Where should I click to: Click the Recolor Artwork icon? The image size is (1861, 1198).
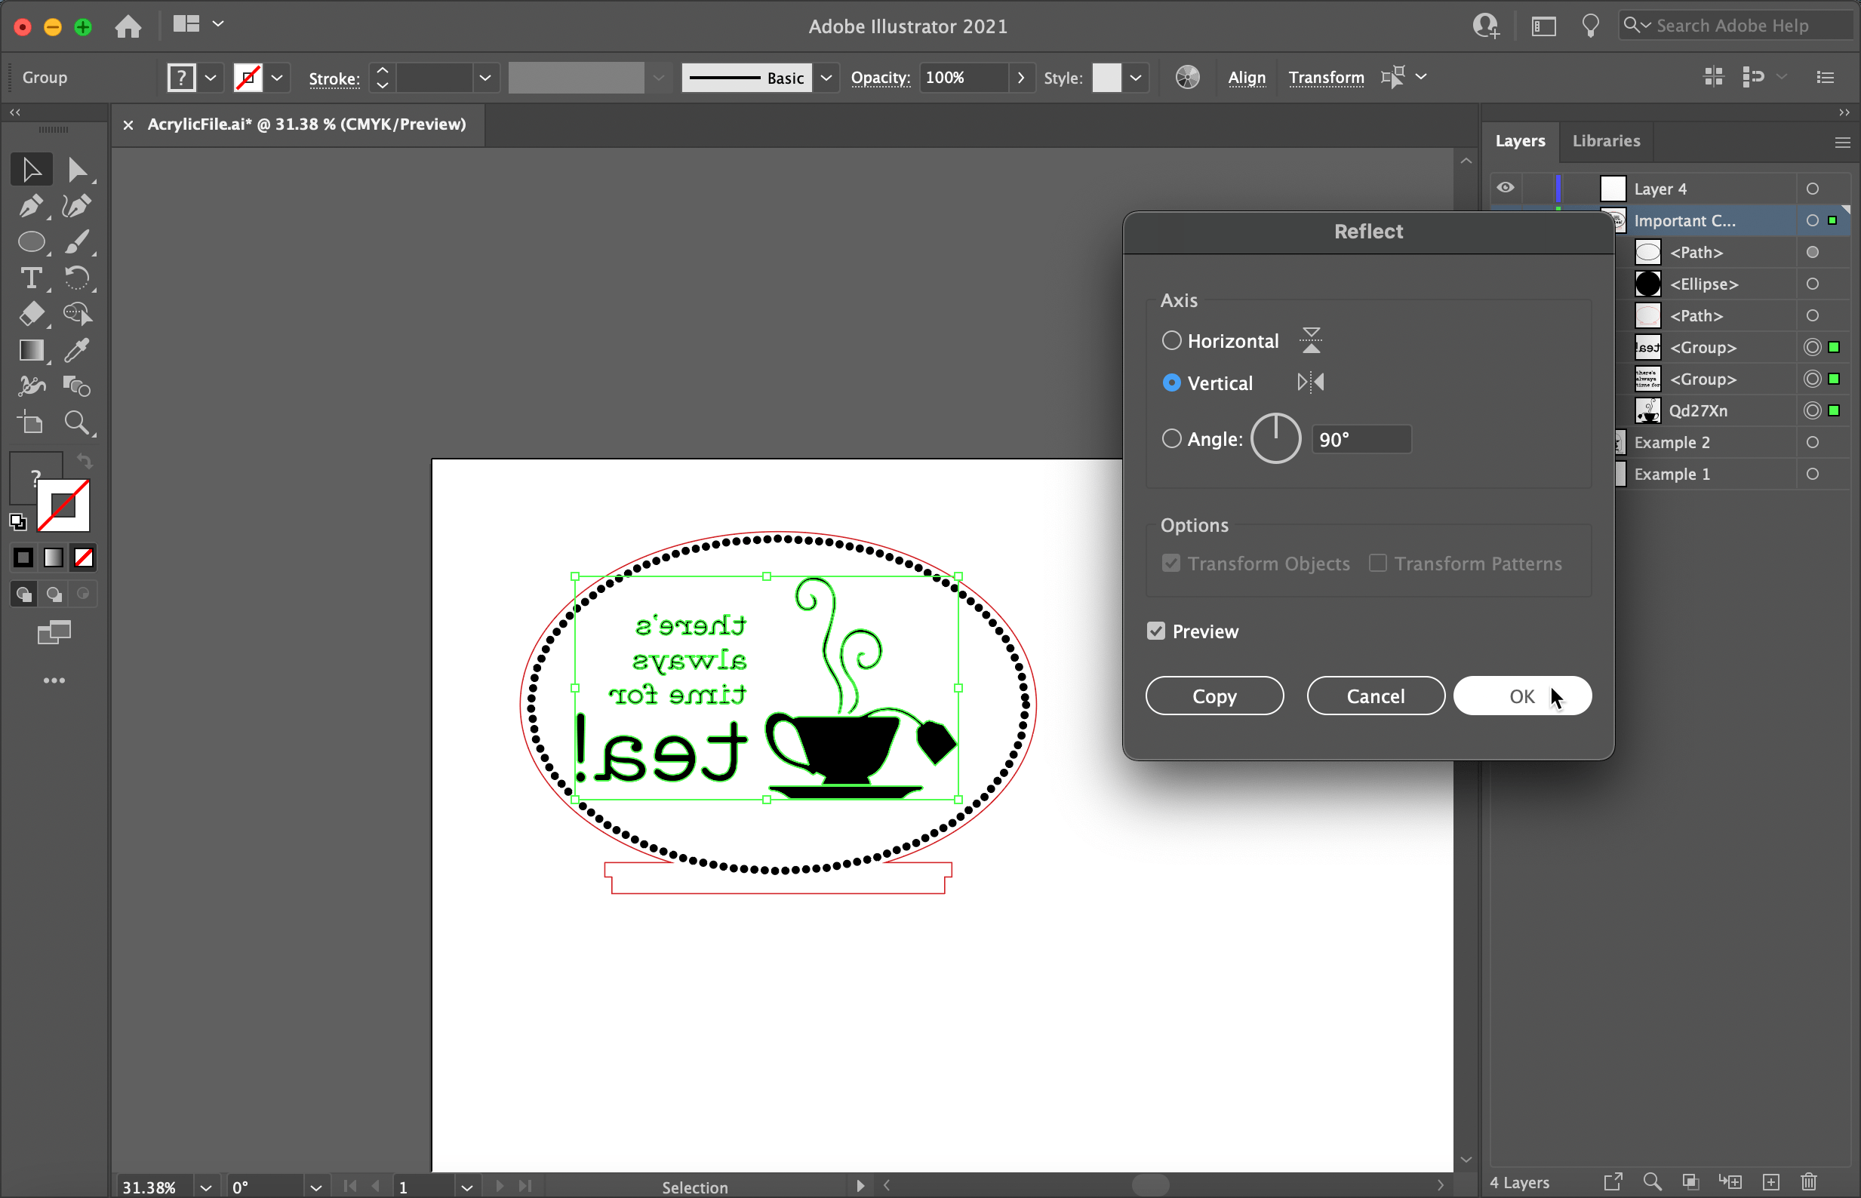(x=1187, y=77)
